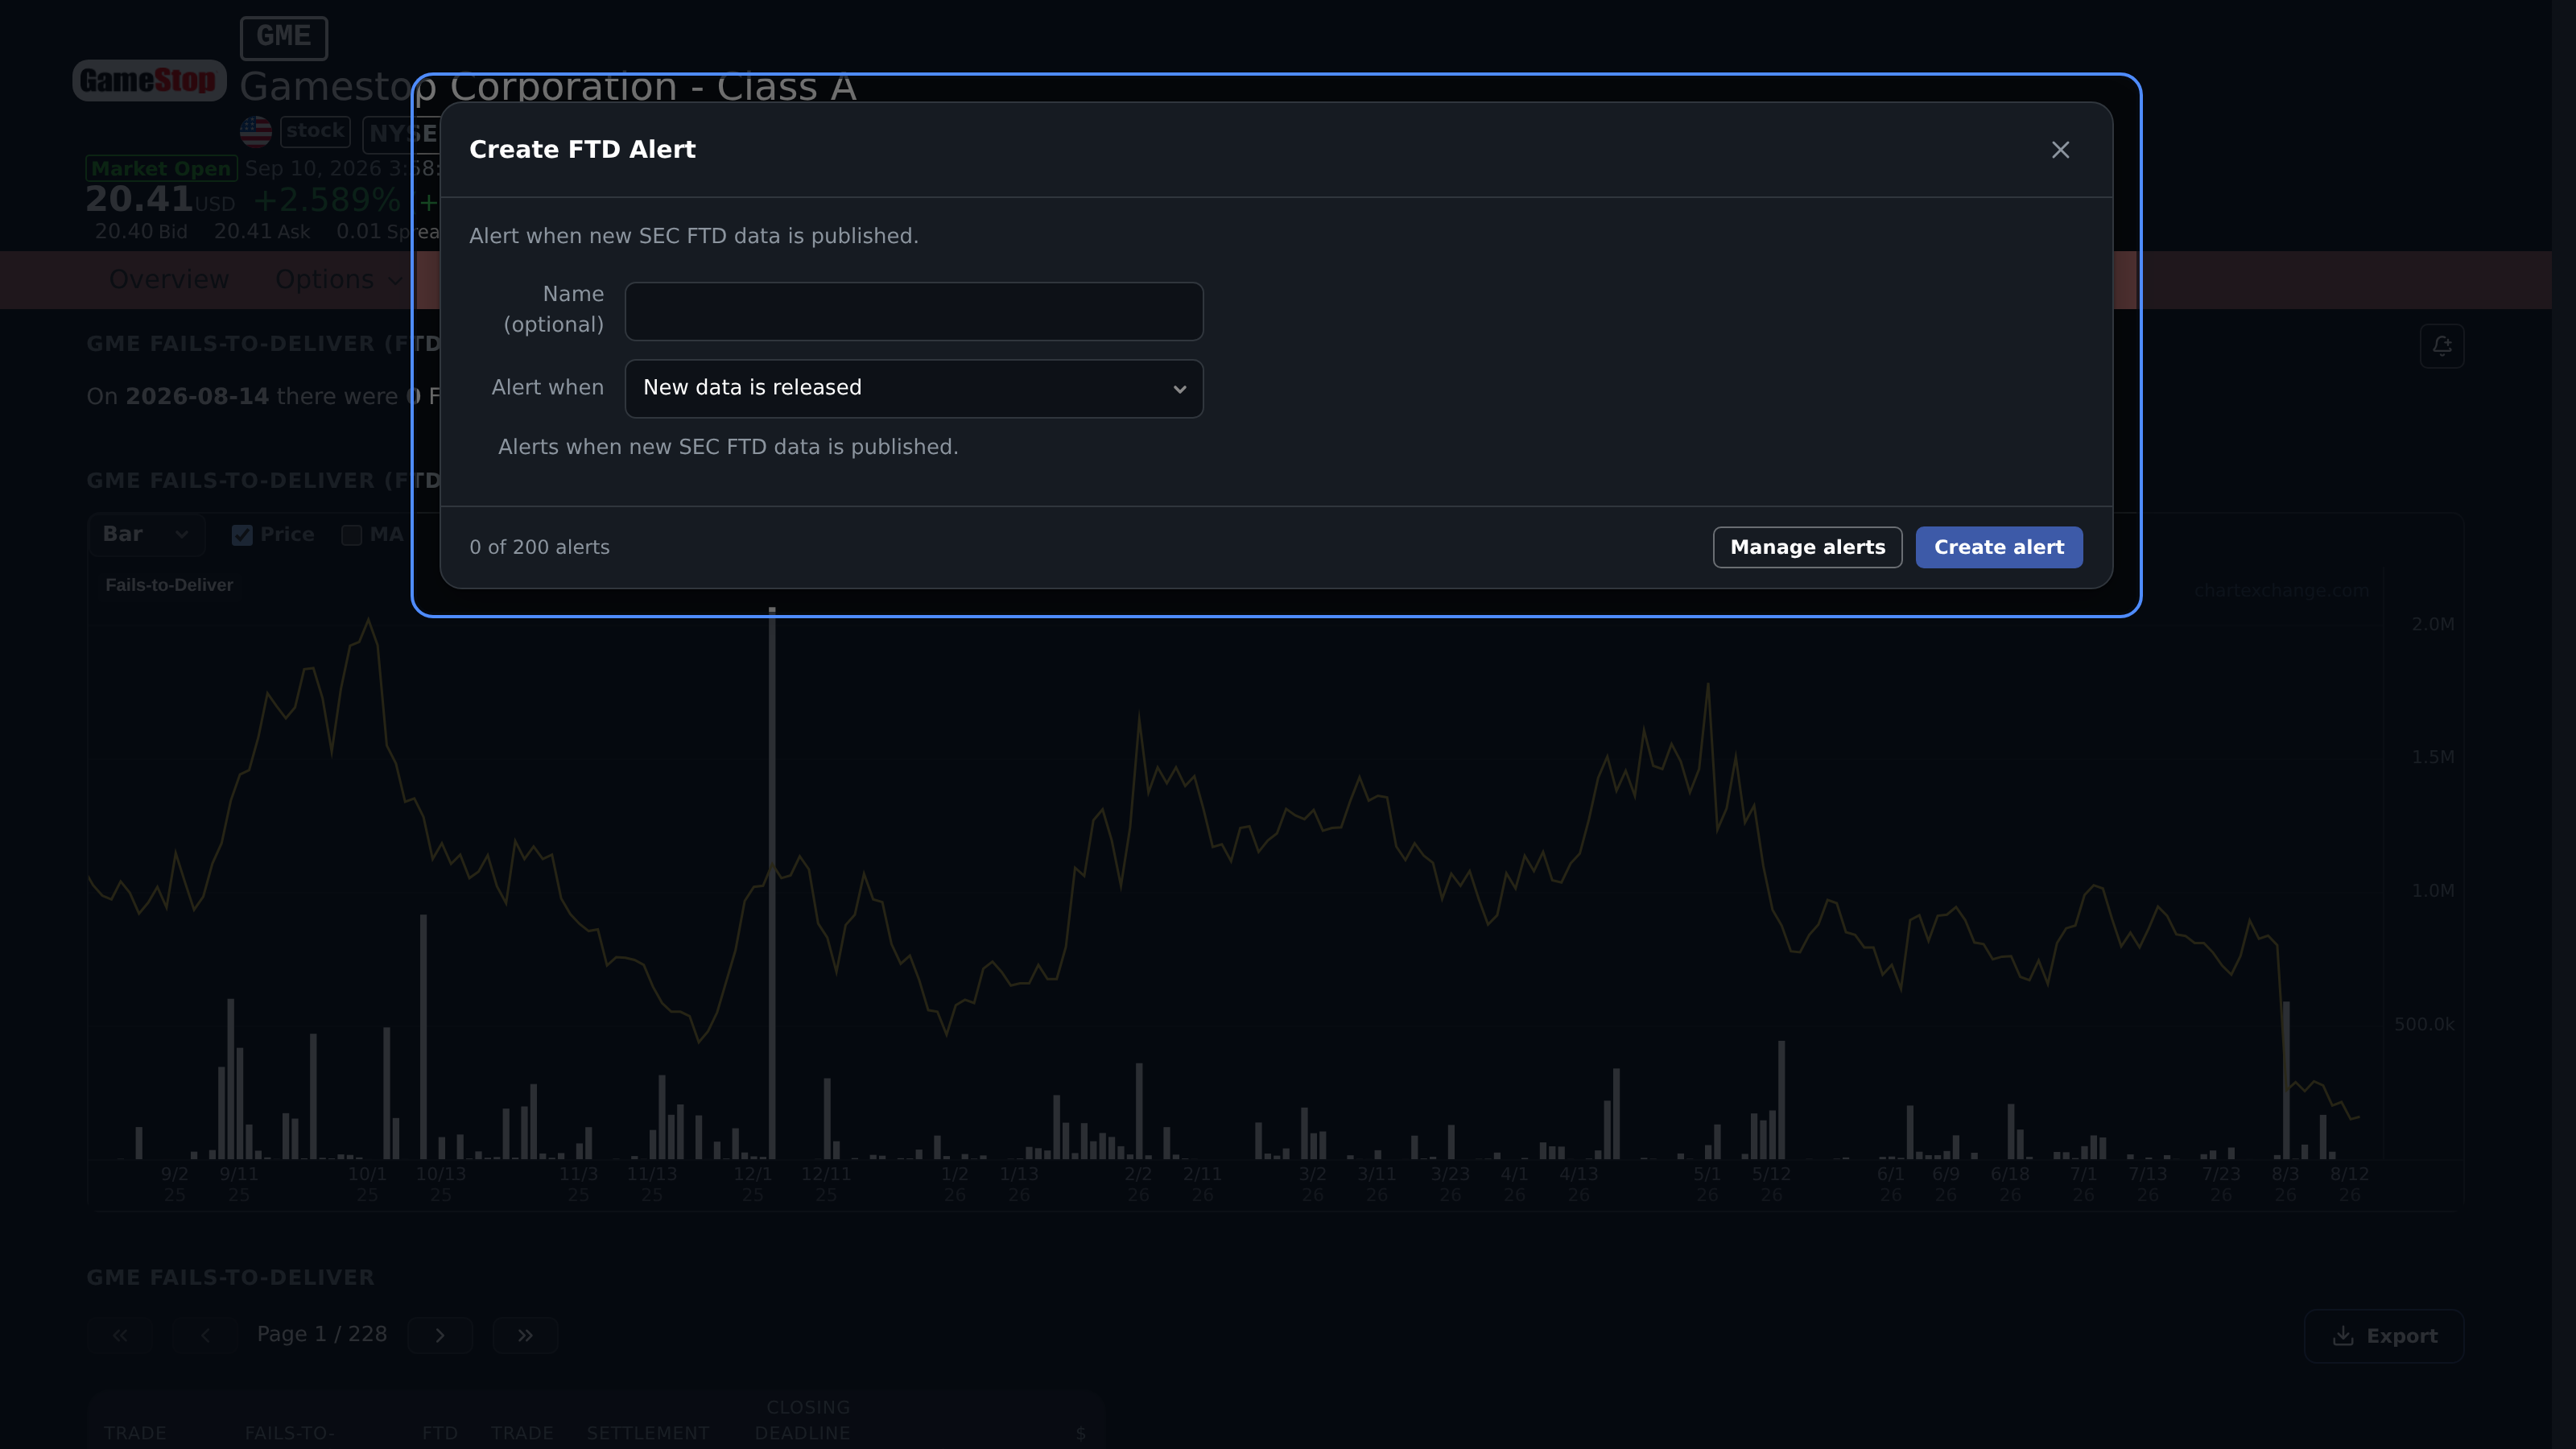Screen dimensions: 2576x1449
Task: Click the Export button
Action: [x=2384, y=1336]
